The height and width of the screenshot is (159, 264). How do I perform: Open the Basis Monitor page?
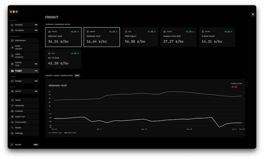click(x=24, y=47)
